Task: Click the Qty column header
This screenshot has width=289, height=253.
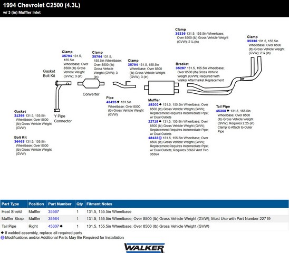Action: coord(80,204)
